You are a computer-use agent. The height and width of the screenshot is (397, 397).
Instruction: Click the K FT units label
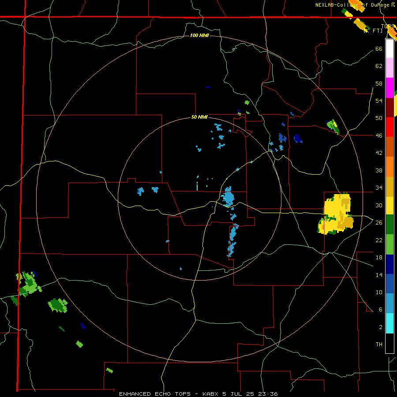click(373, 30)
